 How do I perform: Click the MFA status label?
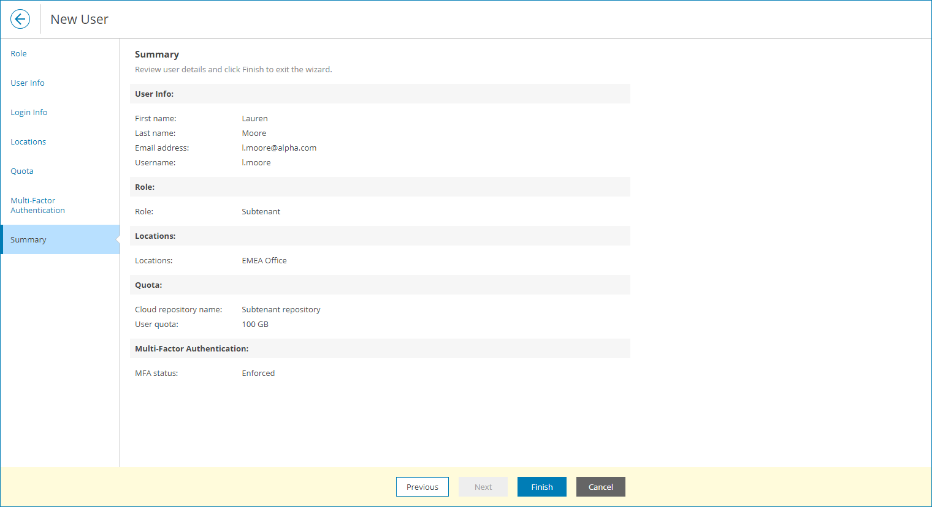click(156, 373)
